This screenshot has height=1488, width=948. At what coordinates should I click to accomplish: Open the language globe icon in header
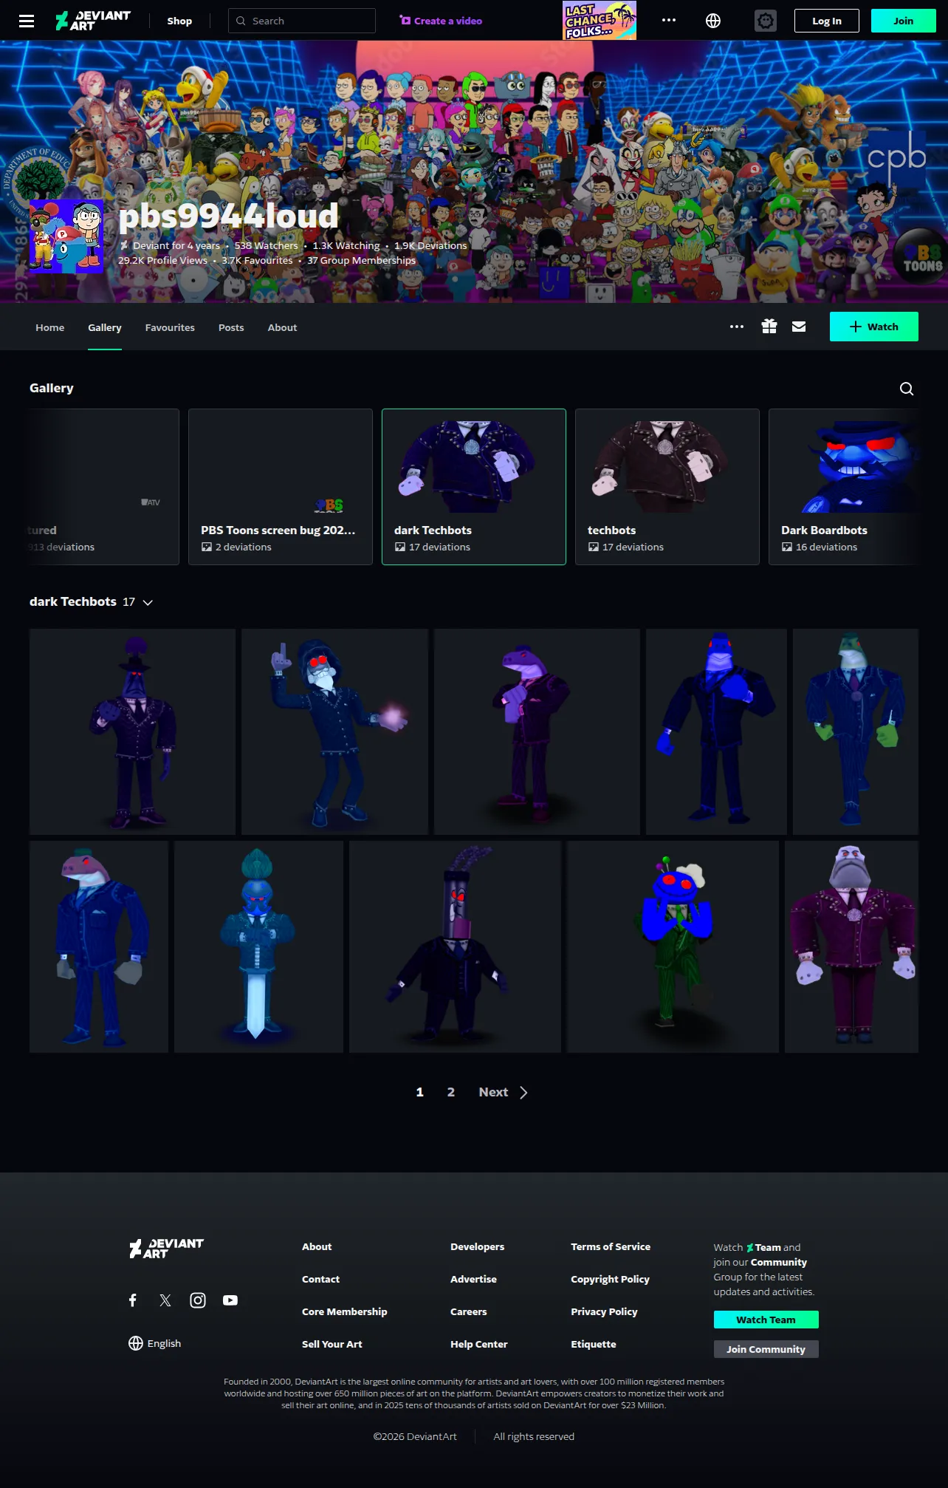(x=713, y=21)
